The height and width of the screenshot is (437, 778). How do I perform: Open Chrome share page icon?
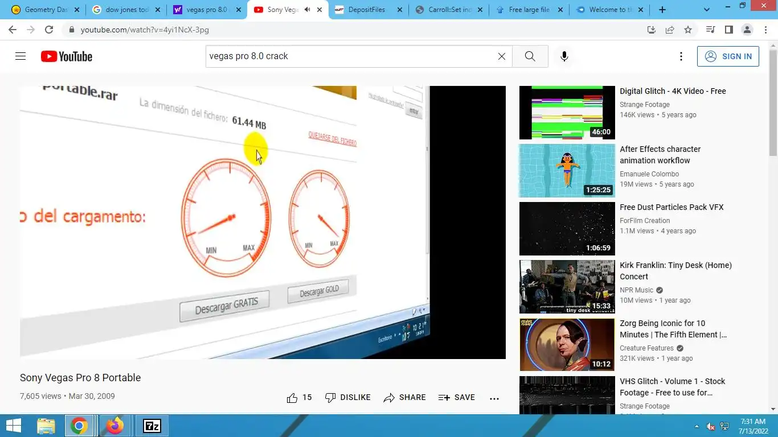[x=670, y=30]
